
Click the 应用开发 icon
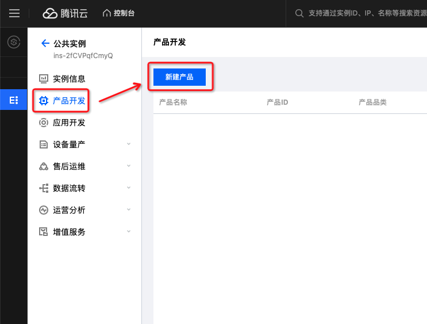coord(43,123)
